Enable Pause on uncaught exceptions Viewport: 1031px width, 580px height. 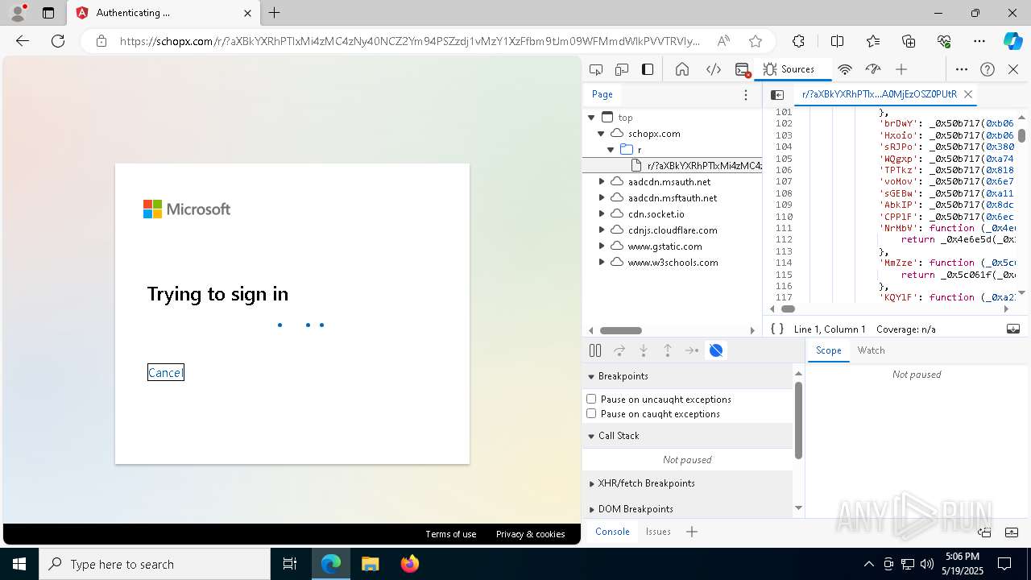pos(591,399)
